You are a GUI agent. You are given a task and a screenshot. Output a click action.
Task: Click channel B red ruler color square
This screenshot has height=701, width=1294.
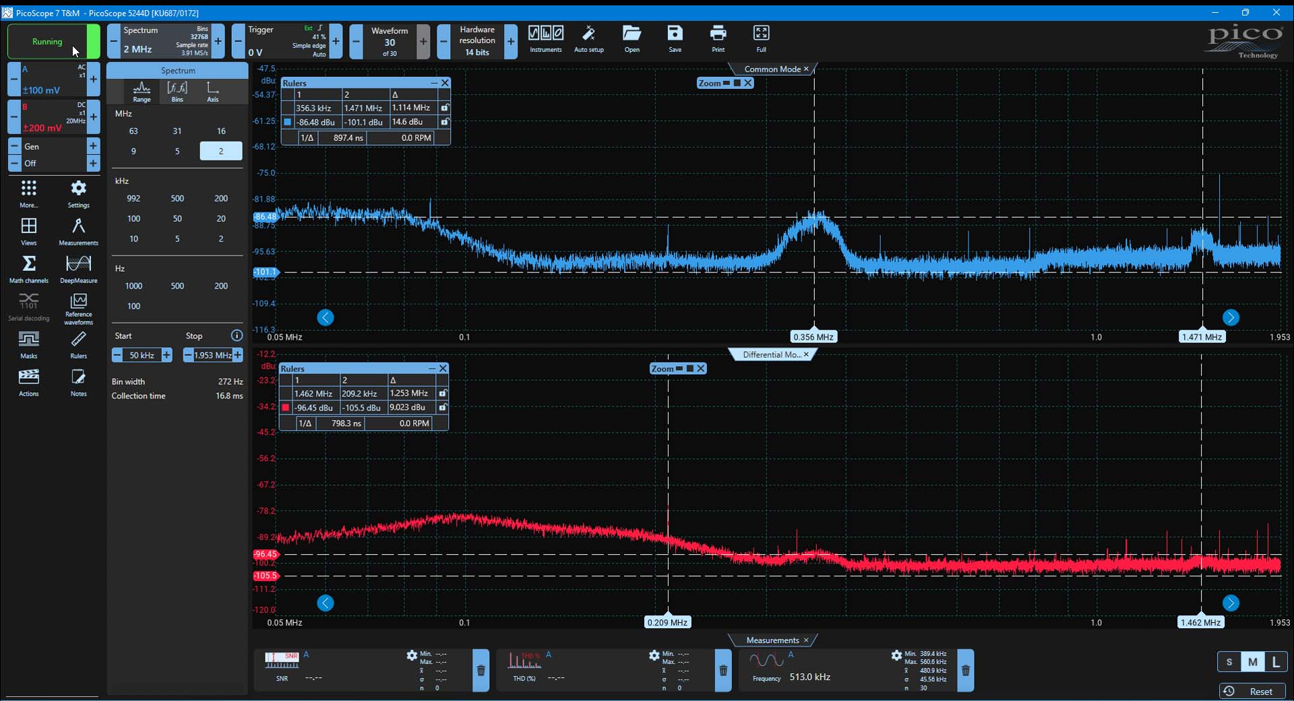(x=286, y=407)
